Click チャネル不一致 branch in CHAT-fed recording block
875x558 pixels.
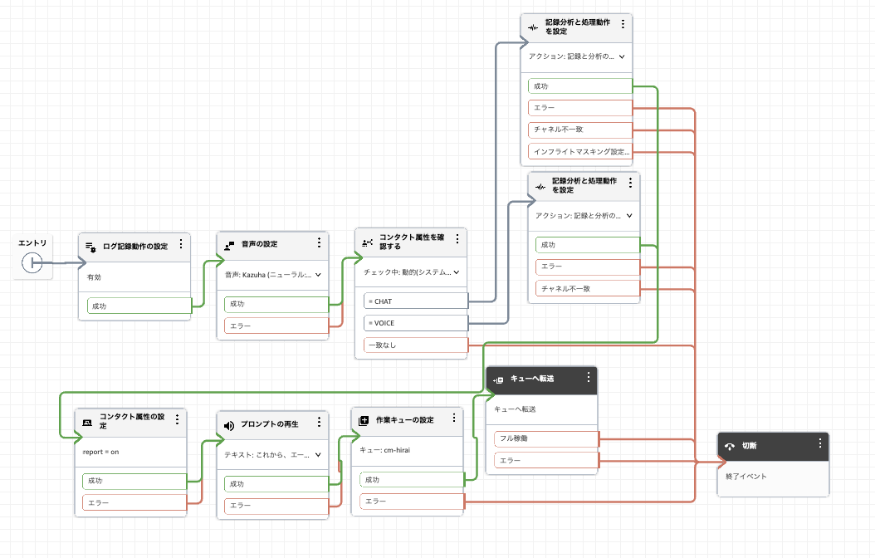pos(580,130)
